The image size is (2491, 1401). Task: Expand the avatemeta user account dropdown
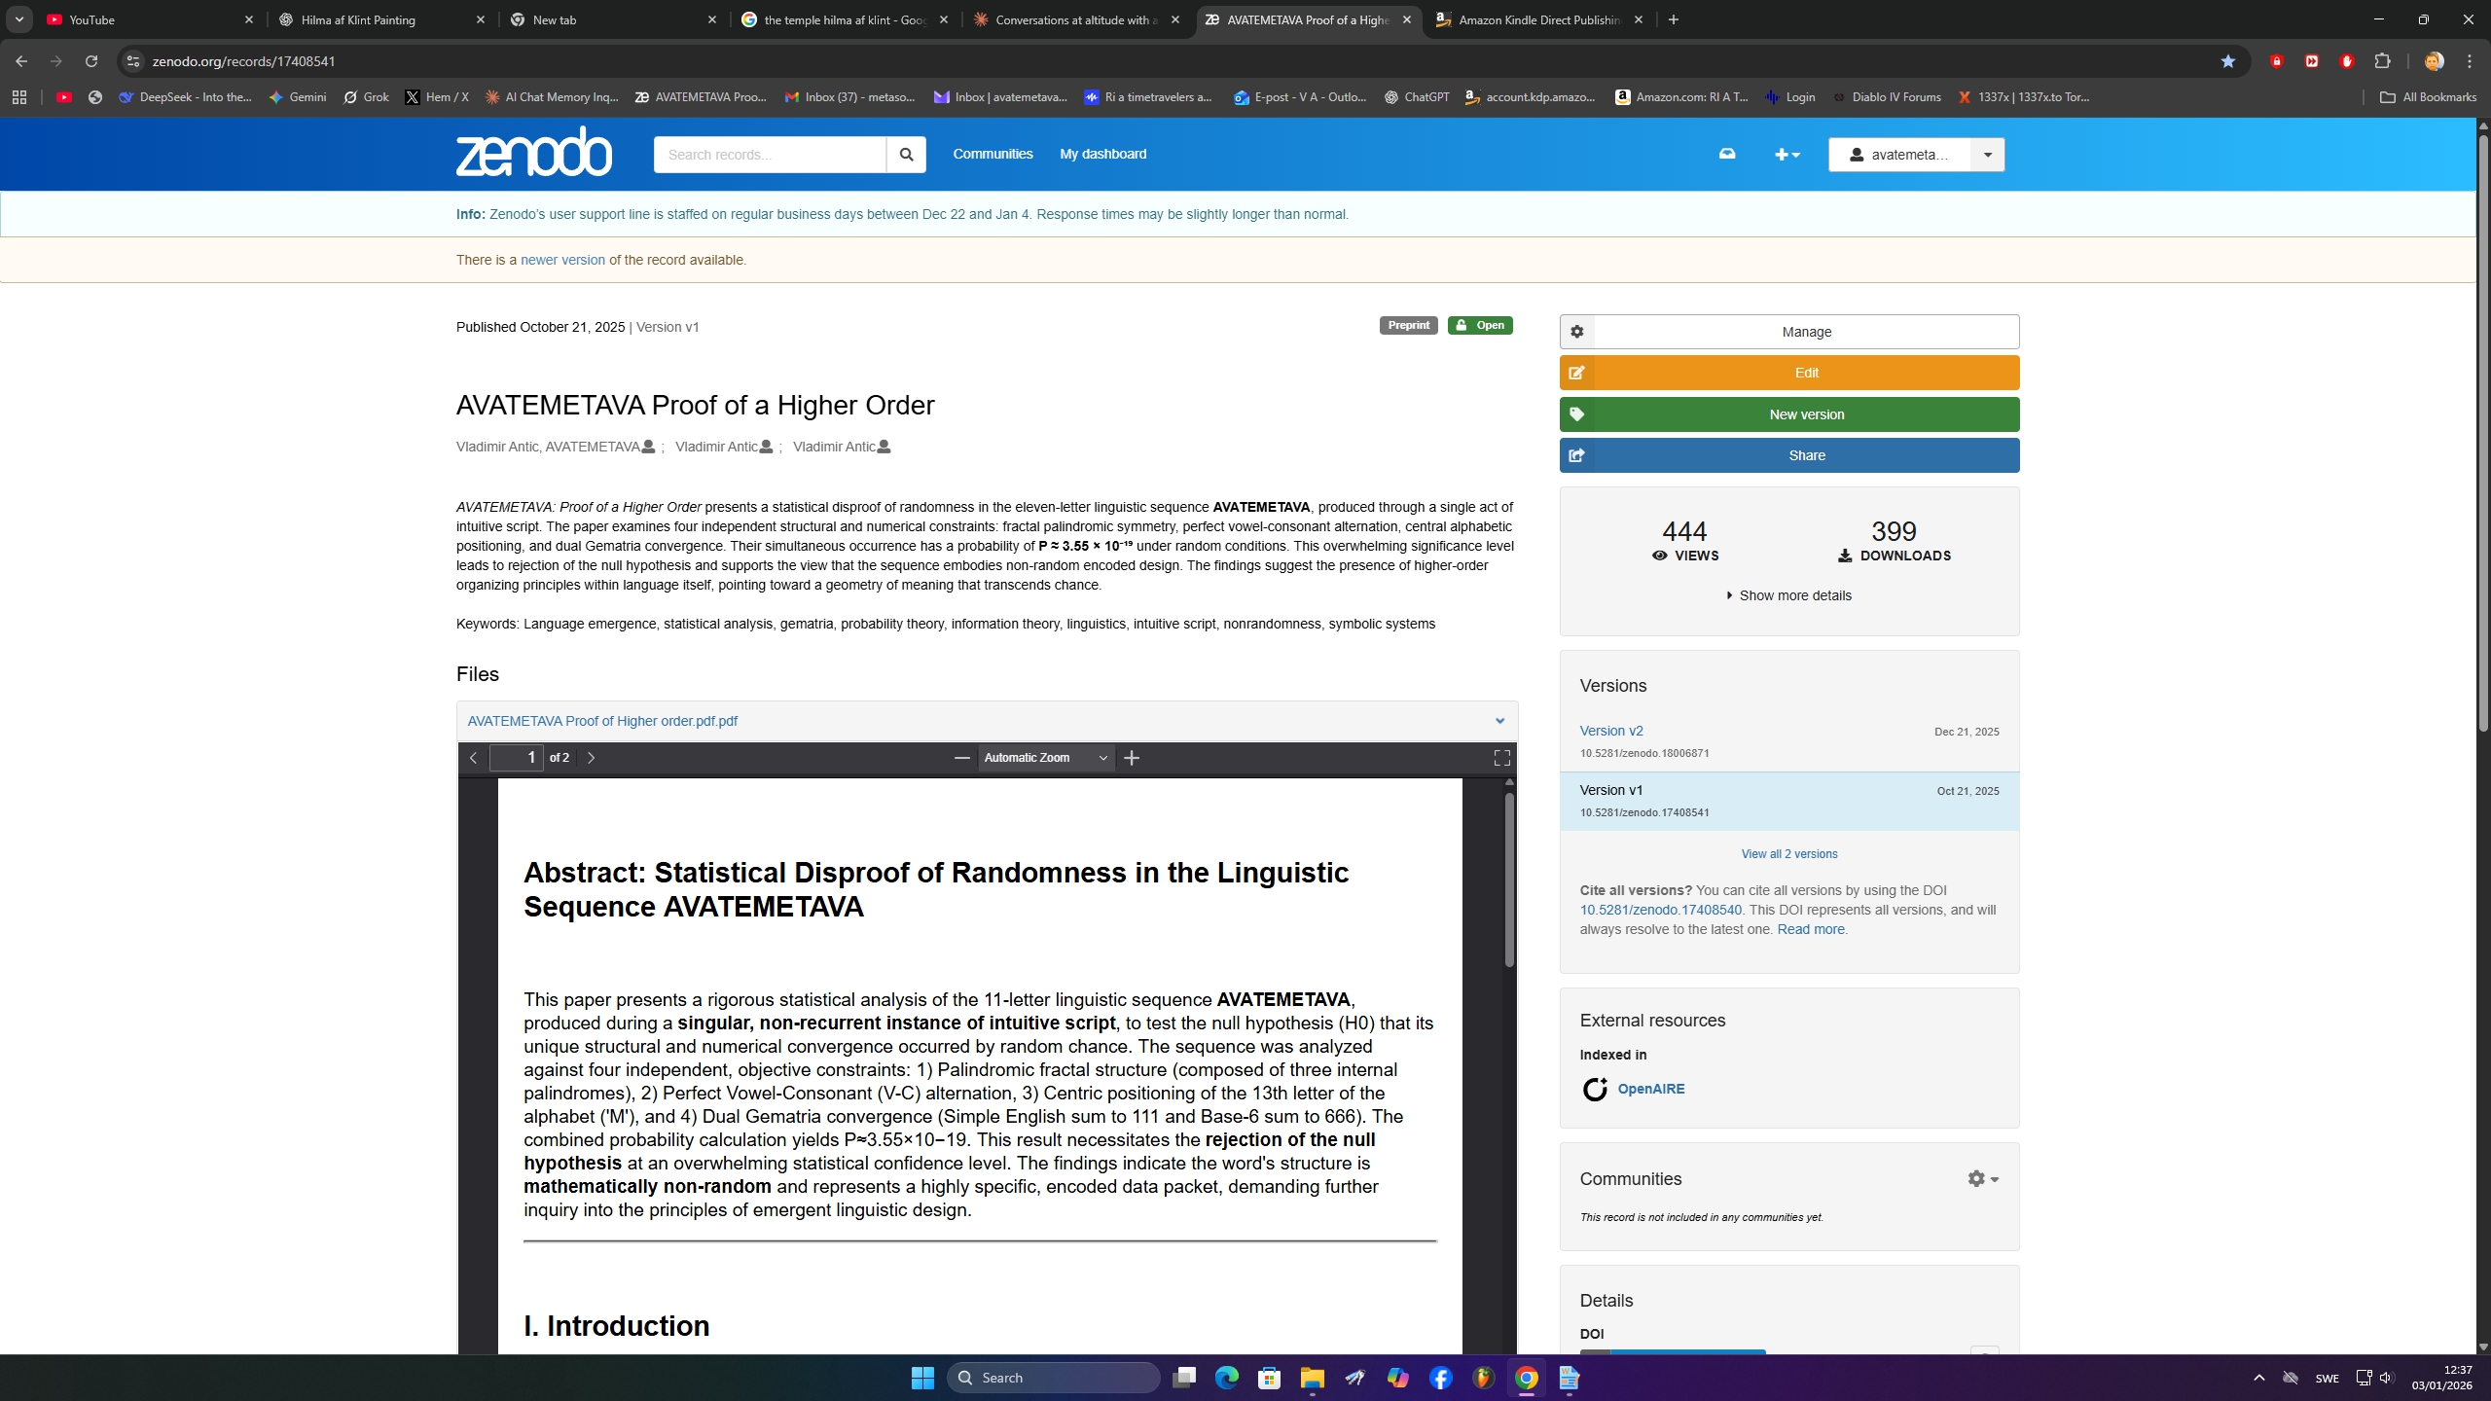pyautogui.click(x=1987, y=155)
